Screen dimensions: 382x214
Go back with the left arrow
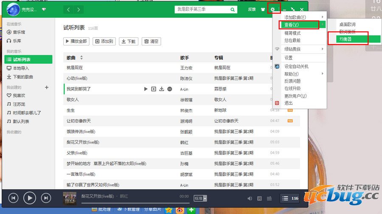pyautogui.click(x=68, y=9)
